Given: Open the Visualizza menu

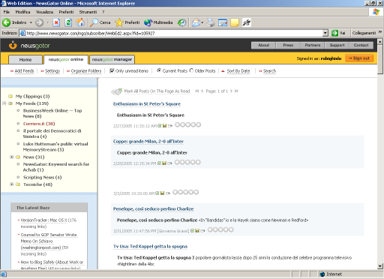Looking at the screenshot, I should [44, 12].
